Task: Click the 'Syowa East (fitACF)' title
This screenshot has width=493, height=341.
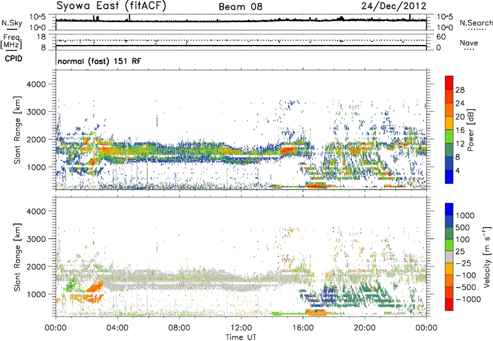Action: point(111,6)
